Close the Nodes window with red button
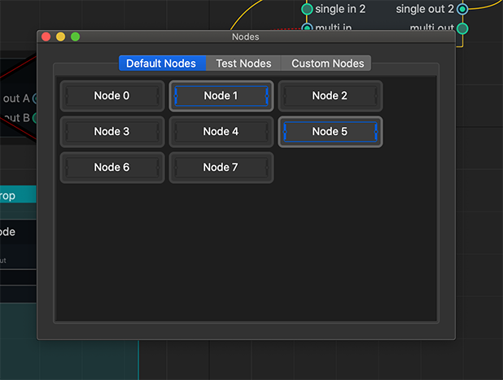The width and height of the screenshot is (503, 380). click(46, 37)
